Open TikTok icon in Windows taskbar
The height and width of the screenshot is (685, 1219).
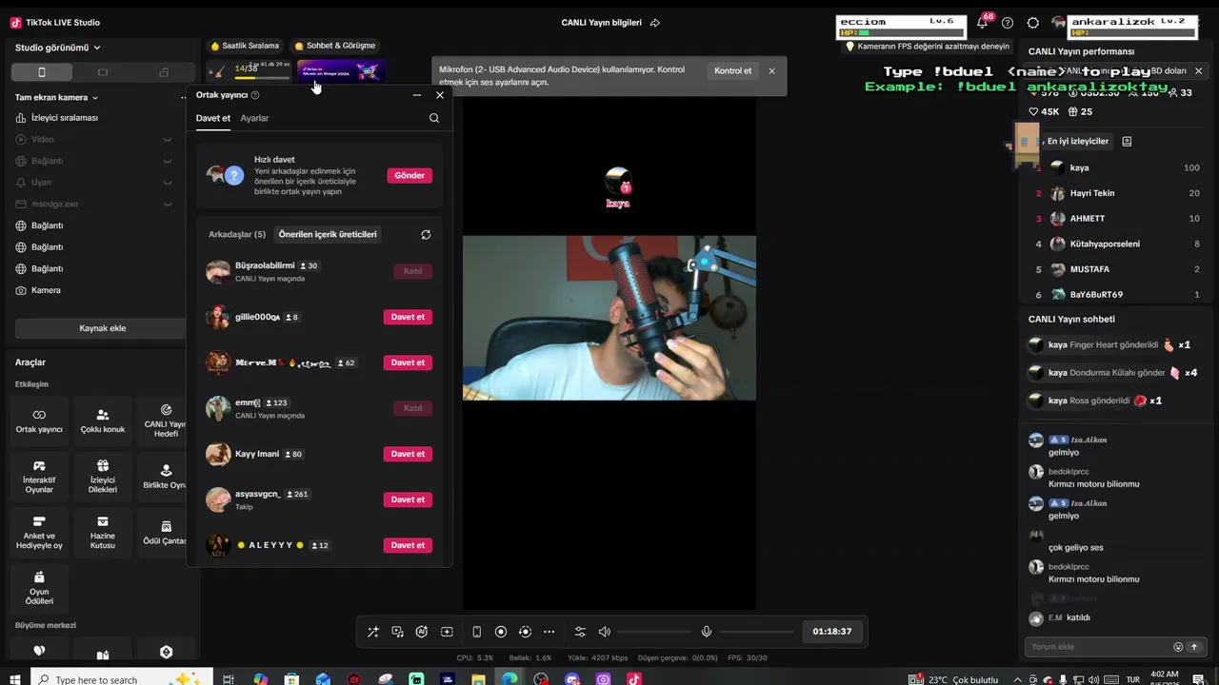[x=634, y=679]
